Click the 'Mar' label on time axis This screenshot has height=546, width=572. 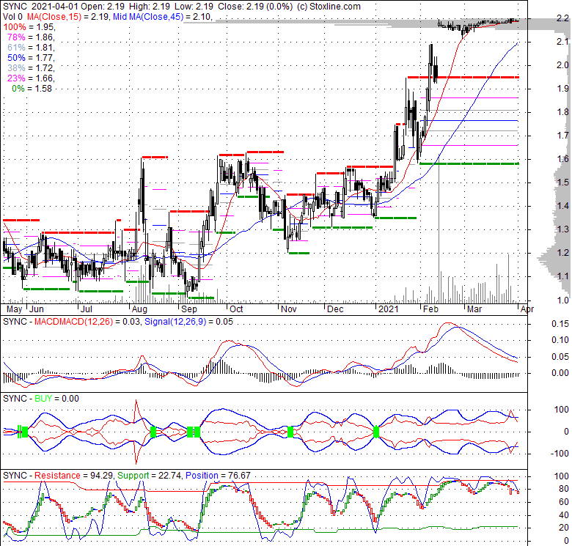pyautogui.click(x=474, y=309)
